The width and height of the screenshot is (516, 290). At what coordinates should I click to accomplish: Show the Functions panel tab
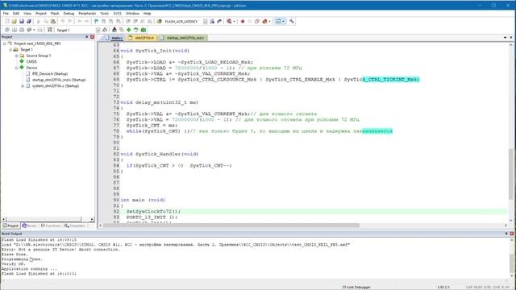(51, 226)
